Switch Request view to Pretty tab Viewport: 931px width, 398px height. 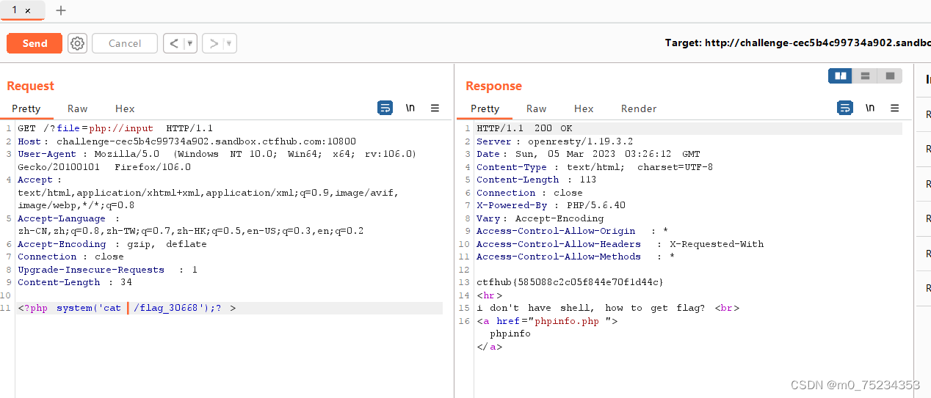pos(26,108)
